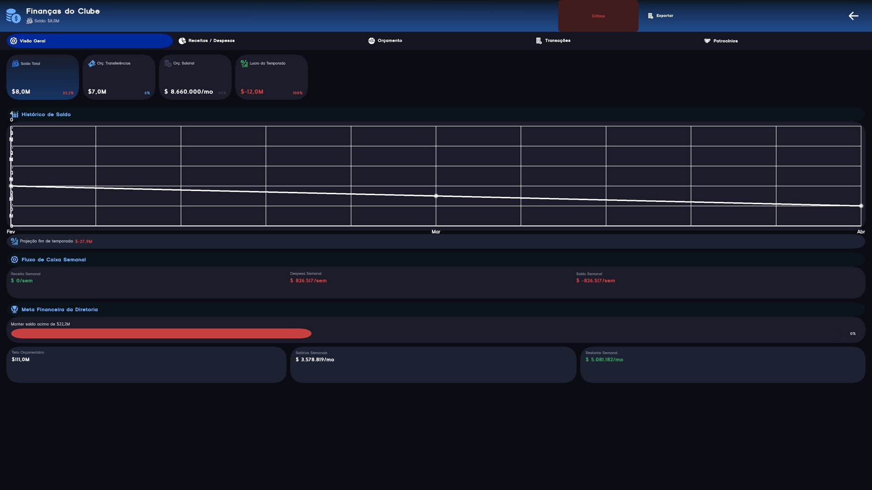Click the Projeção fim de temporada icon
Screen dimensions: 872x490
[x=15, y=241]
